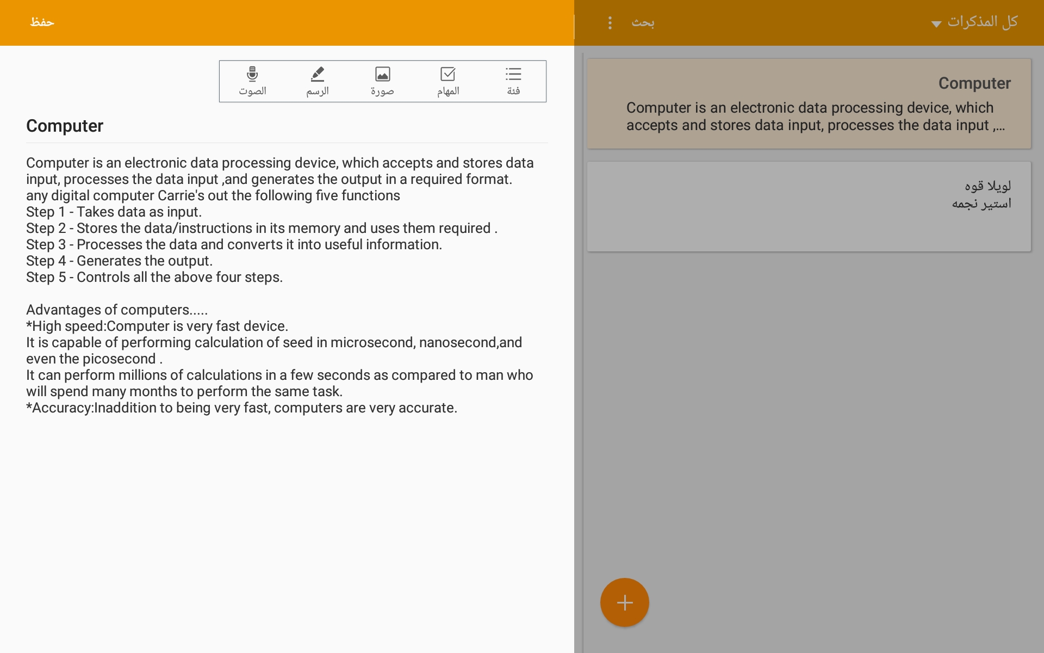Click the Computer title field
Screen dimensions: 1044x653
65,126
